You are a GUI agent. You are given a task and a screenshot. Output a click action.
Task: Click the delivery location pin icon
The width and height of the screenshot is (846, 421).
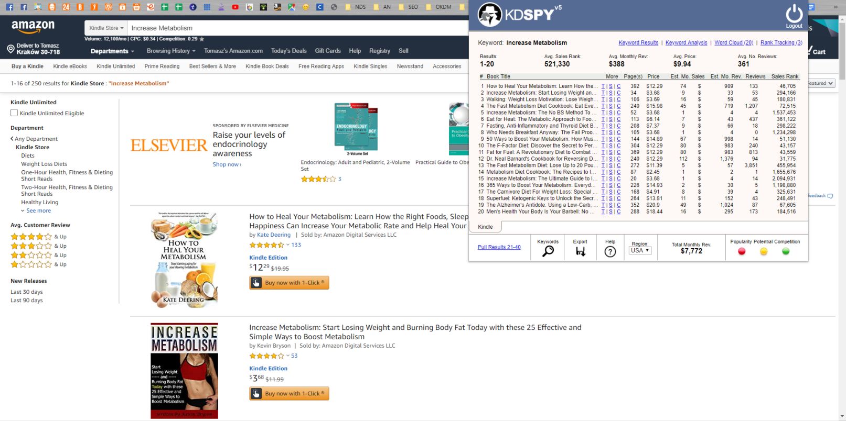(x=10, y=49)
